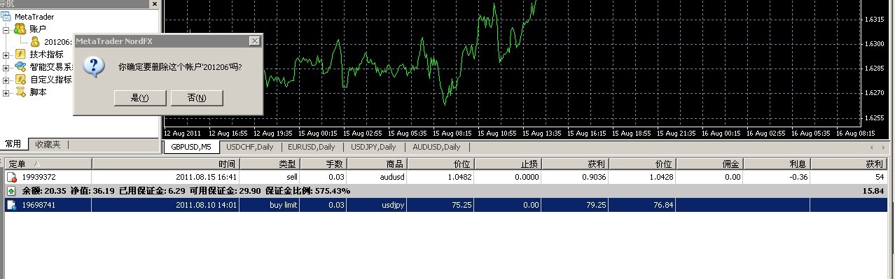This screenshot has height=279, width=895.
Task: Click the usdjpy symbol cell
Action: coord(377,205)
